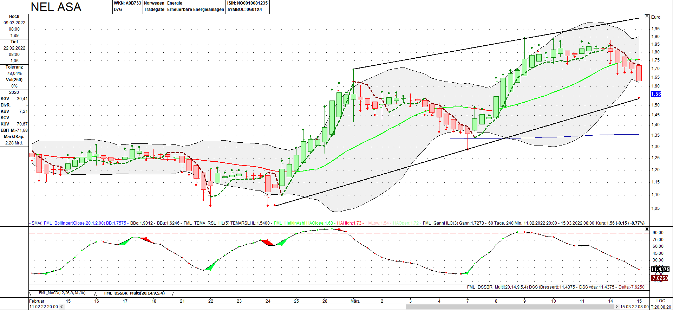The width and height of the screenshot is (673, 310).
Task: Click the FML_Bollinger legend entry
Action: point(85,223)
